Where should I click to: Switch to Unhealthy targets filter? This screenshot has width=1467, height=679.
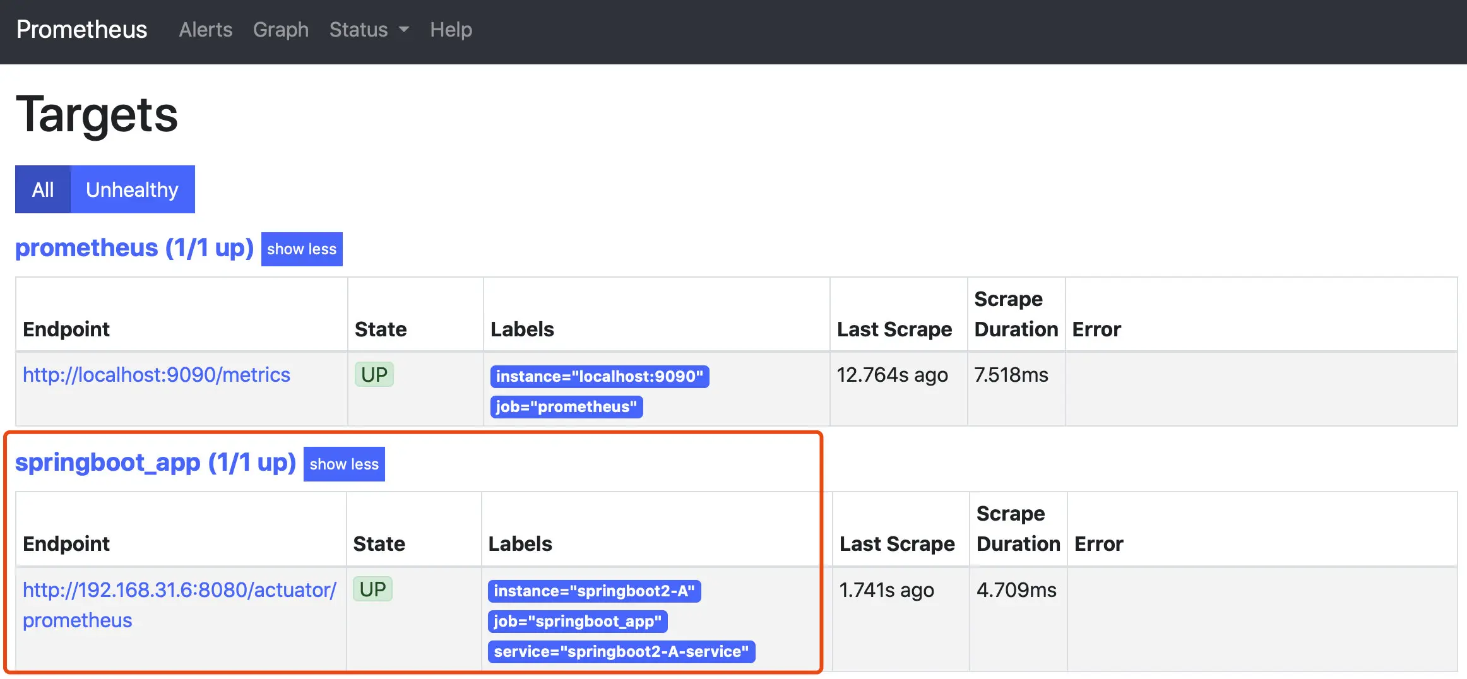tap(132, 189)
